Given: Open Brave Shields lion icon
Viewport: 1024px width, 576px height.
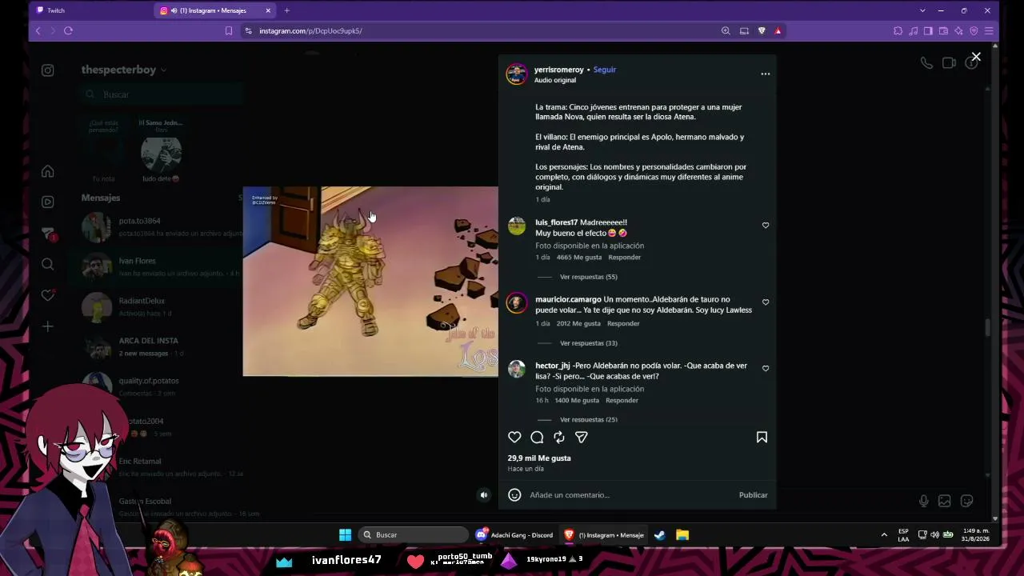Looking at the screenshot, I should coord(762,30).
